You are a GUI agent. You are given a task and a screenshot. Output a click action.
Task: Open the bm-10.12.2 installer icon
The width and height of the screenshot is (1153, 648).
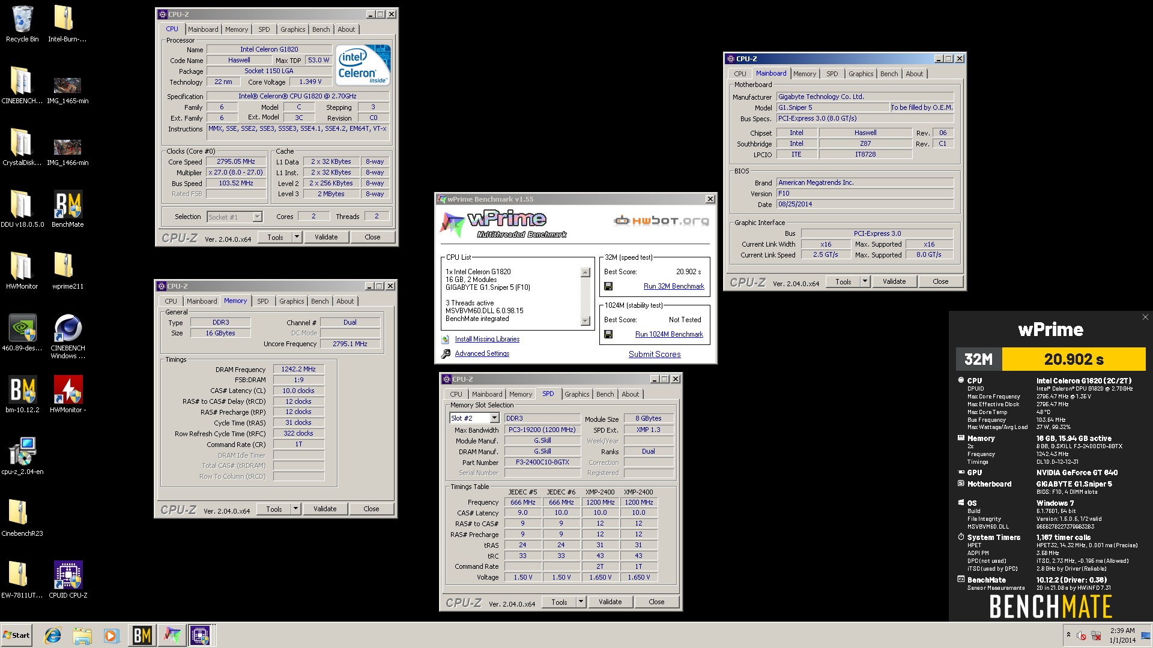click(x=22, y=395)
